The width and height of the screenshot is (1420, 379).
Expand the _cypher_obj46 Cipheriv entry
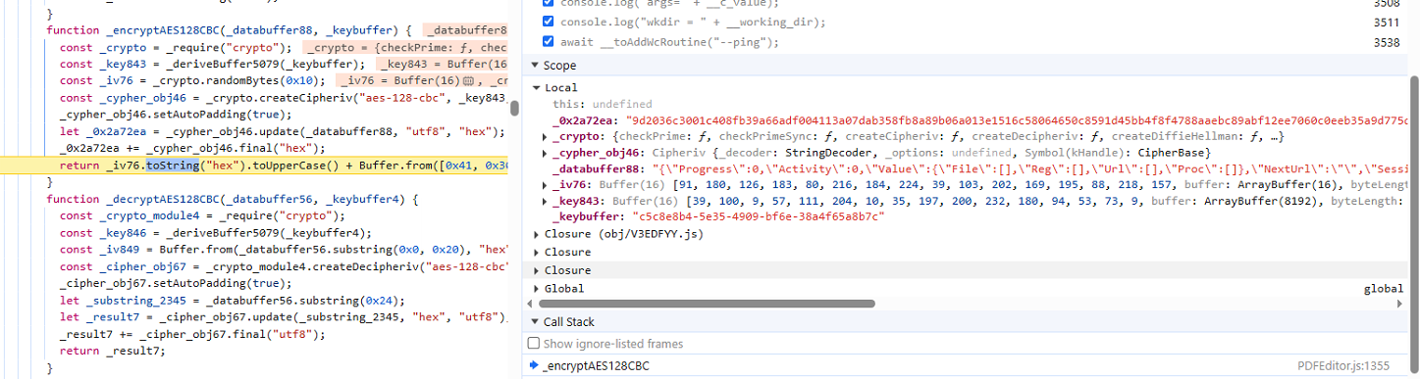tap(545, 153)
